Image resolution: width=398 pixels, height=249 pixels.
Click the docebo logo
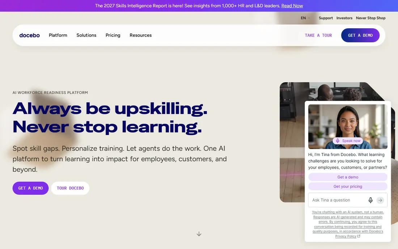coord(29,35)
